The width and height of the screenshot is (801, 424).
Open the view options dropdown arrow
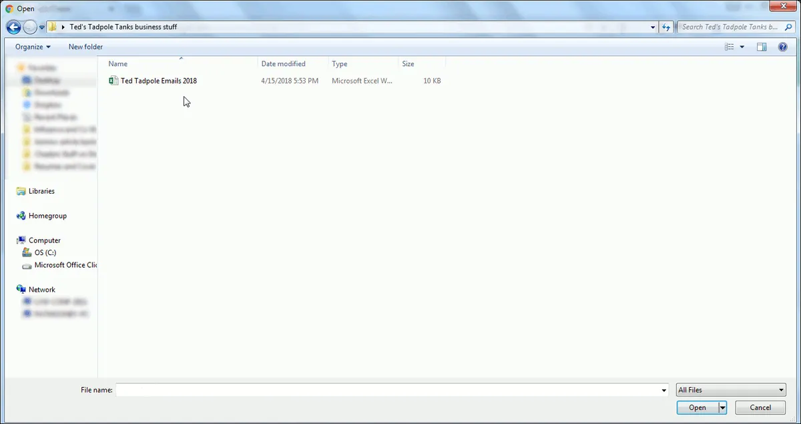click(x=742, y=47)
